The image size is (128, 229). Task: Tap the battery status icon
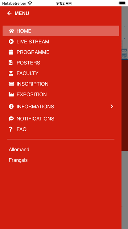click(122, 3)
